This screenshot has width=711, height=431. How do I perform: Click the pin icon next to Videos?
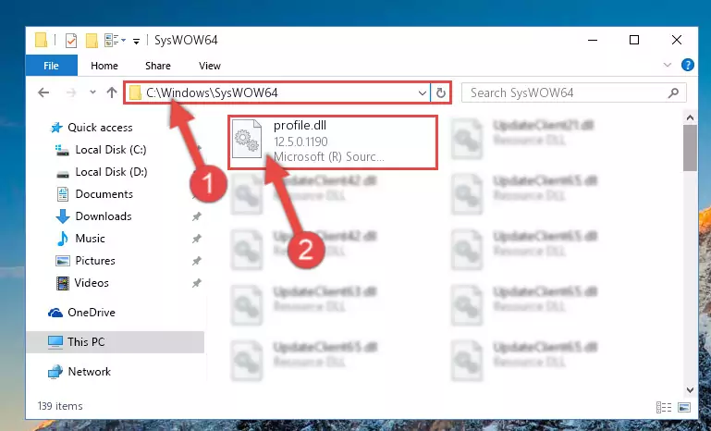pos(196,283)
